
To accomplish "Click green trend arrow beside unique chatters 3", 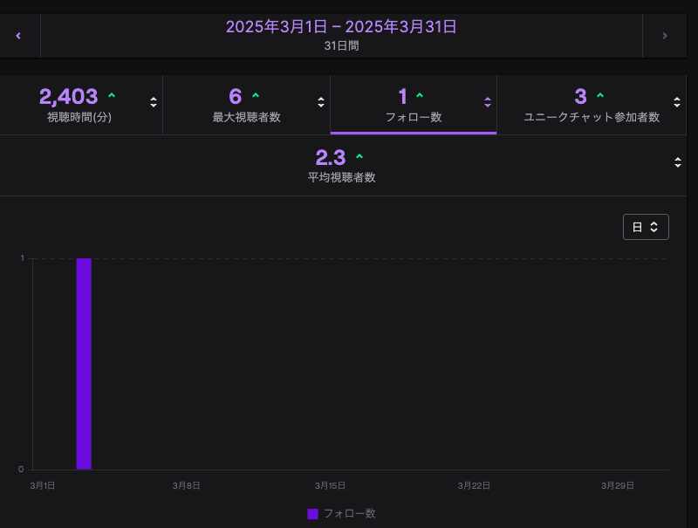I will coord(599,96).
